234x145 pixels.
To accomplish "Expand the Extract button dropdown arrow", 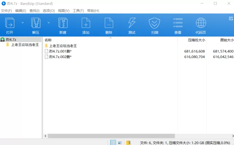I will [49, 23].
